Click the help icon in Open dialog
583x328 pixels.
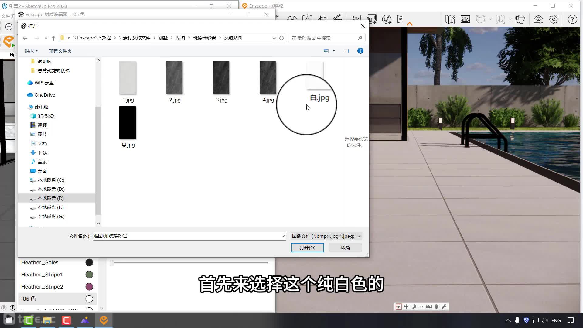point(360,51)
